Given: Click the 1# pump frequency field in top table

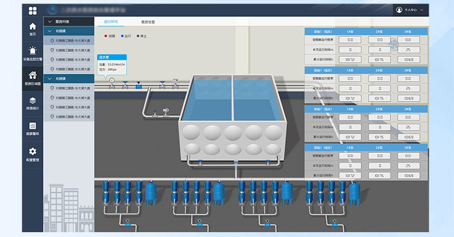Looking at the screenshot, I should pos(350,40).
